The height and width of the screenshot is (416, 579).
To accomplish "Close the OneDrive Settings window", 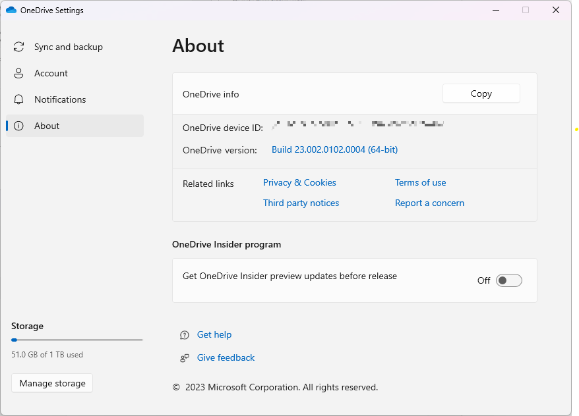I will (556, 10).
